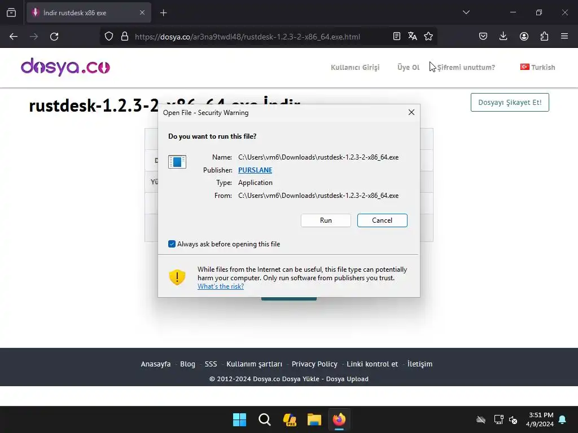Open the Kullanım şartları footer link
This screenshot has width=578, height=433.
point(254,364)
